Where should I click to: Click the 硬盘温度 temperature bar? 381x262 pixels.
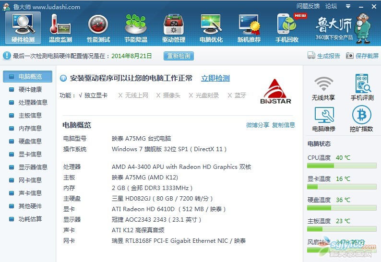(x=342, y=208)
